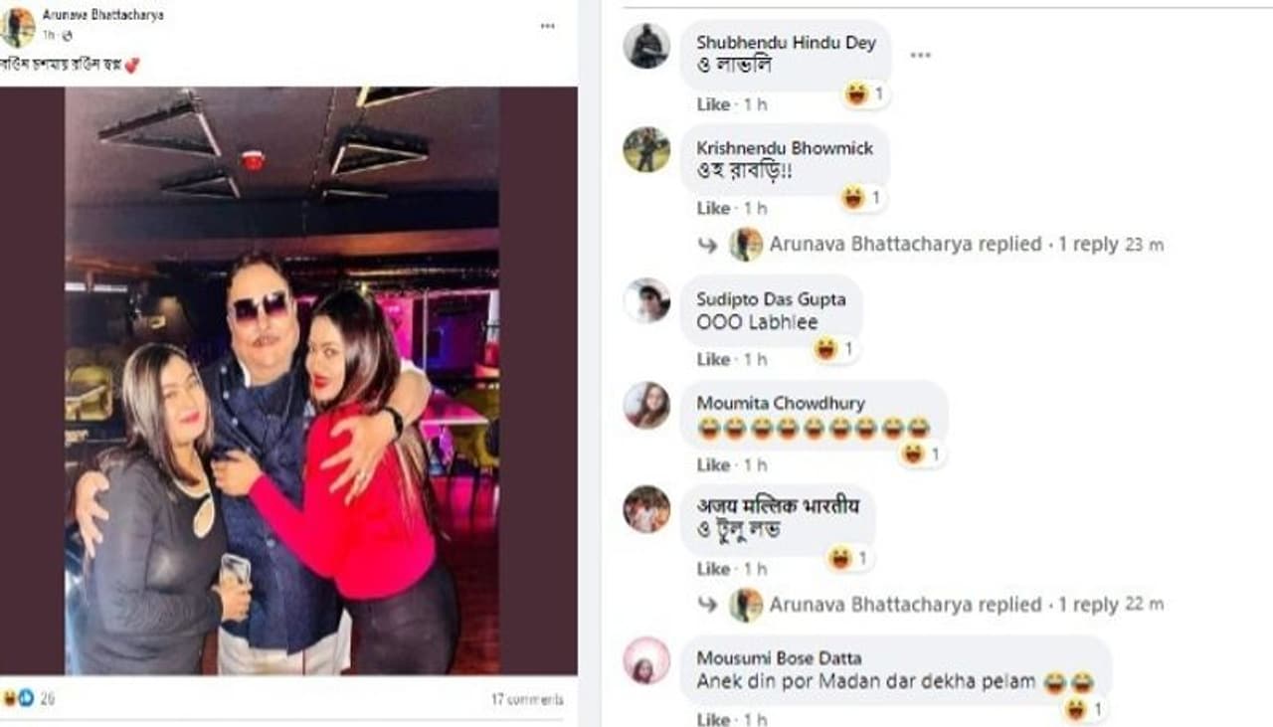
Task: Click Arunava Bhattacharya's profile picture on post
Action: 17,27
